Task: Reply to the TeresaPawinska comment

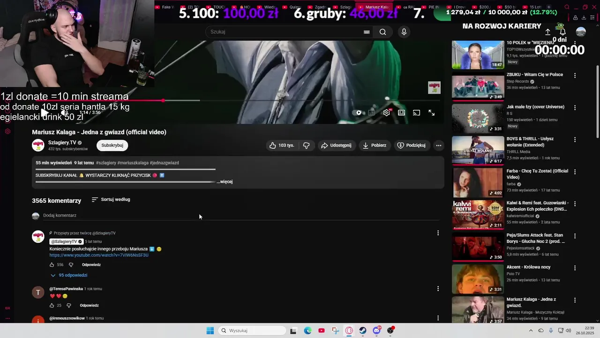Action: pos(89,306)
